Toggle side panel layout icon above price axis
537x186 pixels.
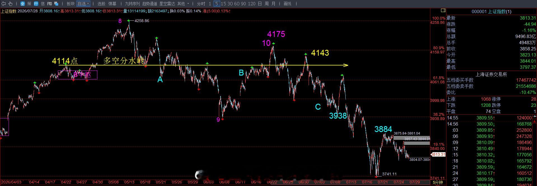(x=443, y=10)
